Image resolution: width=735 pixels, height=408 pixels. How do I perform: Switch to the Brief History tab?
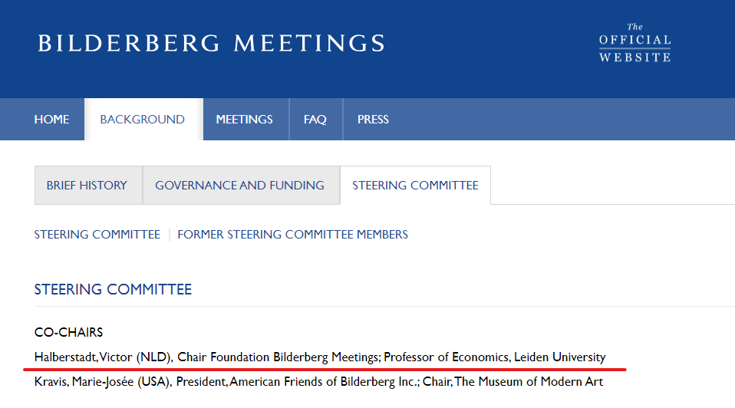click(87, 186)
